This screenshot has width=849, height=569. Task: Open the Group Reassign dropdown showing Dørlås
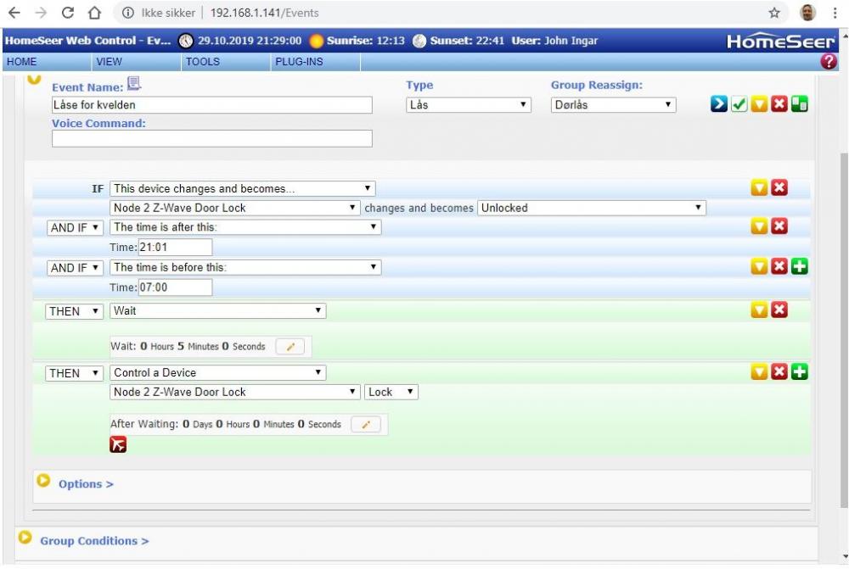pyautogui.click(x=613, y=105)
